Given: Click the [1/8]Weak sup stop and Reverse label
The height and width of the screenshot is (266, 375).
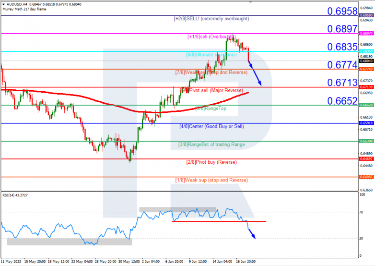Looking at the screenshot, I should (x=211, y=180).
